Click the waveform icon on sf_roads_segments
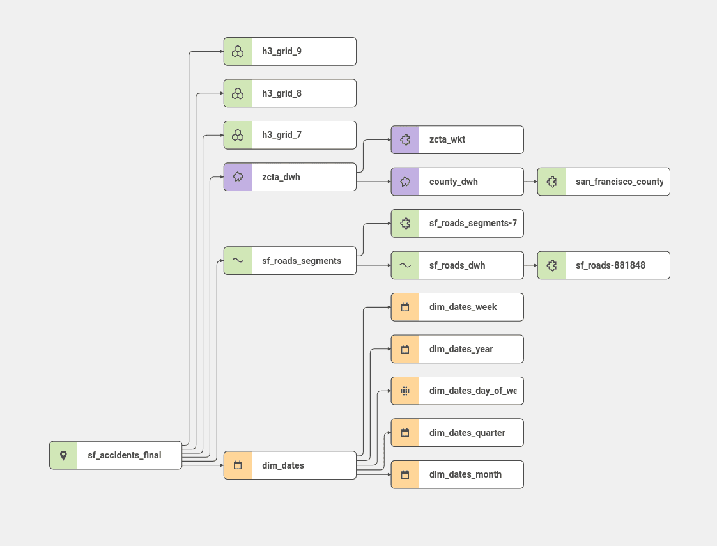The image size is (717, 546). point(238,260)
